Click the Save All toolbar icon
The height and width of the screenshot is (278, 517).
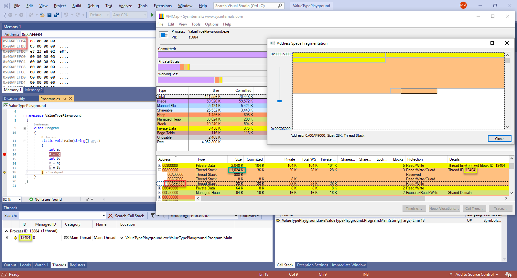[x=56, y=15]
